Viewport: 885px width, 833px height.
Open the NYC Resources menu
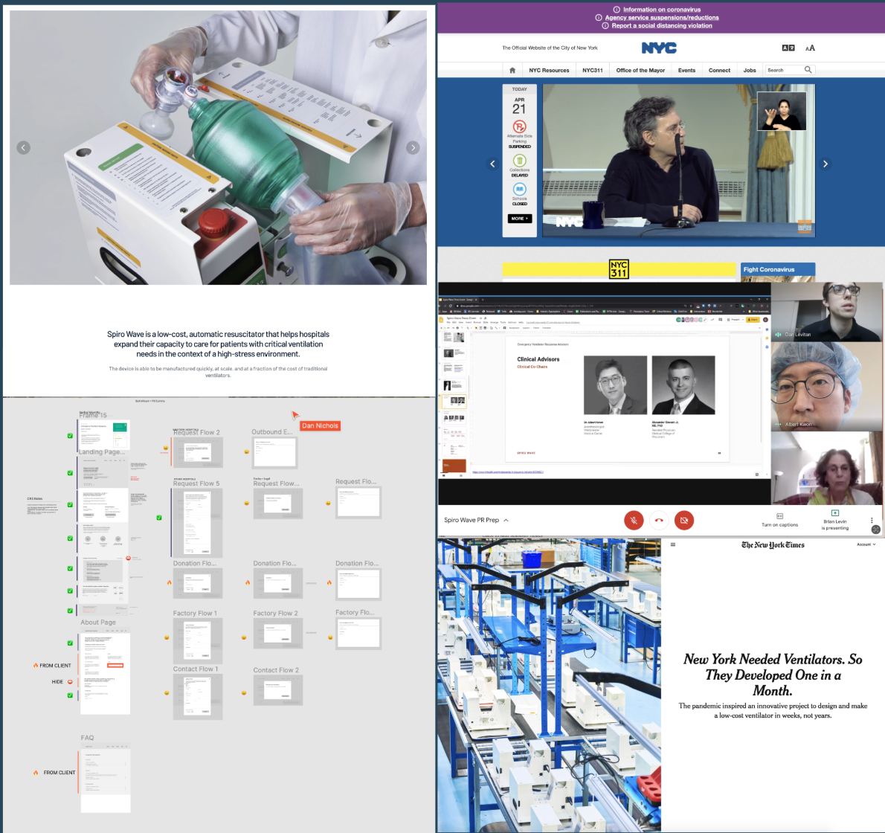[x=549, y=71]
